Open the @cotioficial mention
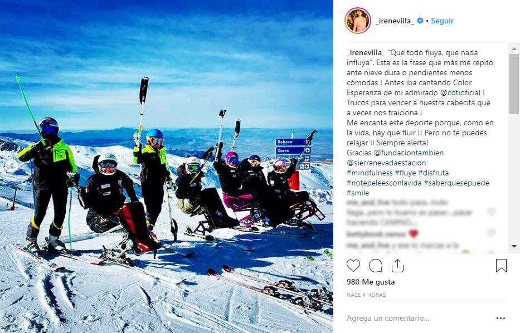The image size is (520, 333). tap(460, 93)
